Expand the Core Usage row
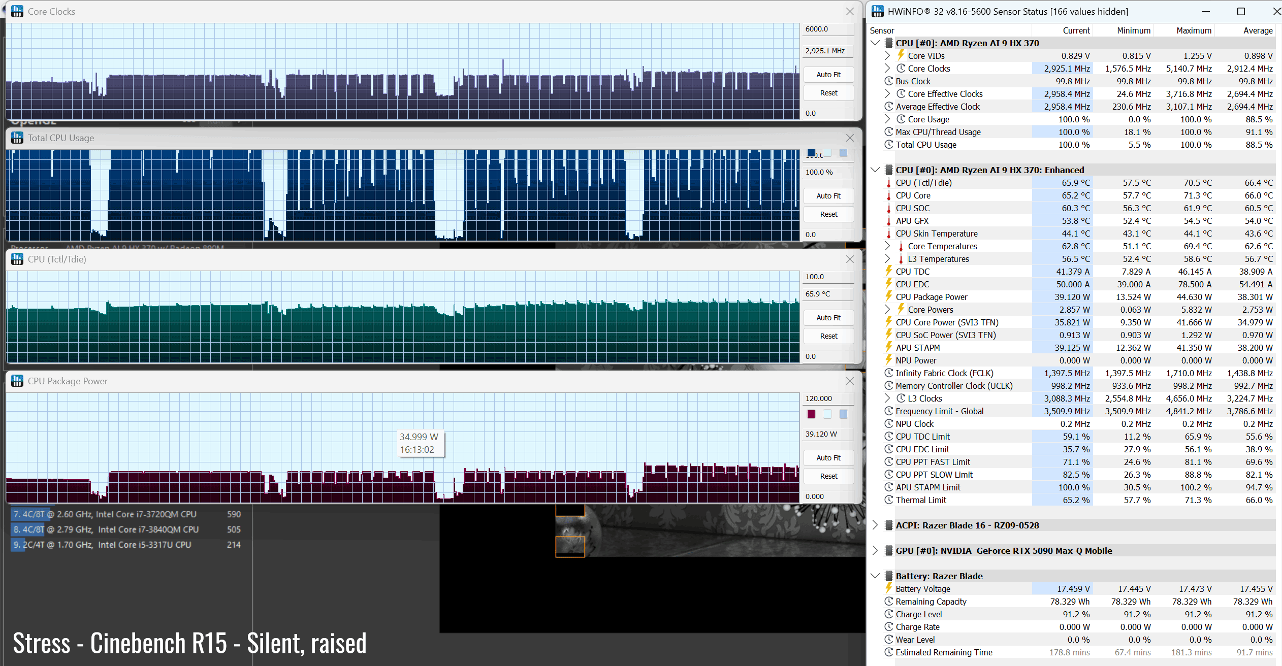Image resolution: width=1282 pixels, height=666 pixels. coord(887,119)
